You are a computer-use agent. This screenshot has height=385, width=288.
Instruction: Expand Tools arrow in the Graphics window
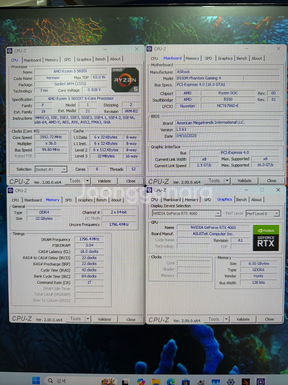(x=226, y=319)
